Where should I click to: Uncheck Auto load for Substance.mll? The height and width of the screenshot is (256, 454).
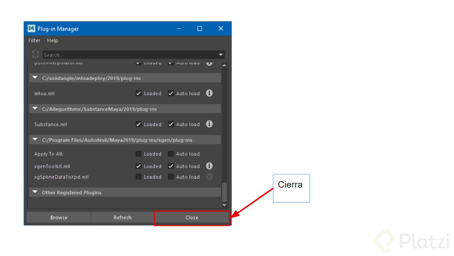(171, 124)
